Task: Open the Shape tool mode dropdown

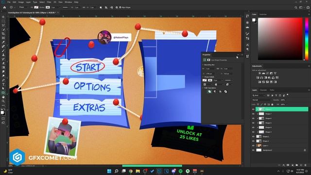Action: coord(23,7)
